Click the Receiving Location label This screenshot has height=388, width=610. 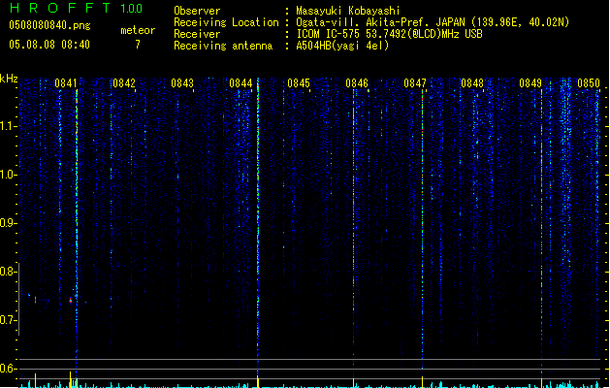[x=226, y=22]
